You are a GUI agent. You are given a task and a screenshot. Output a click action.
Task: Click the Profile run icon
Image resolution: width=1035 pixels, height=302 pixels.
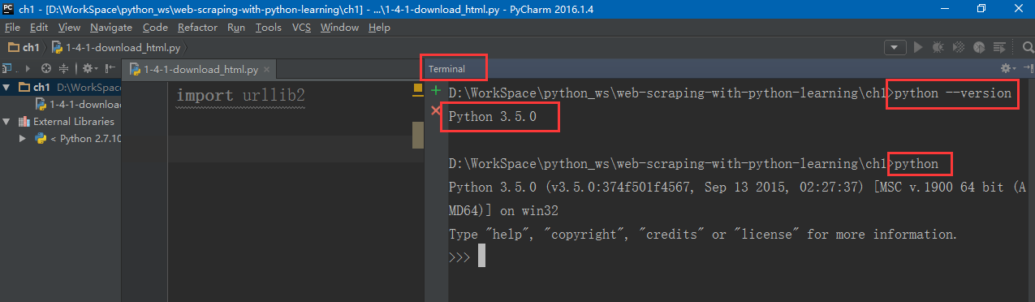[979, 47]
